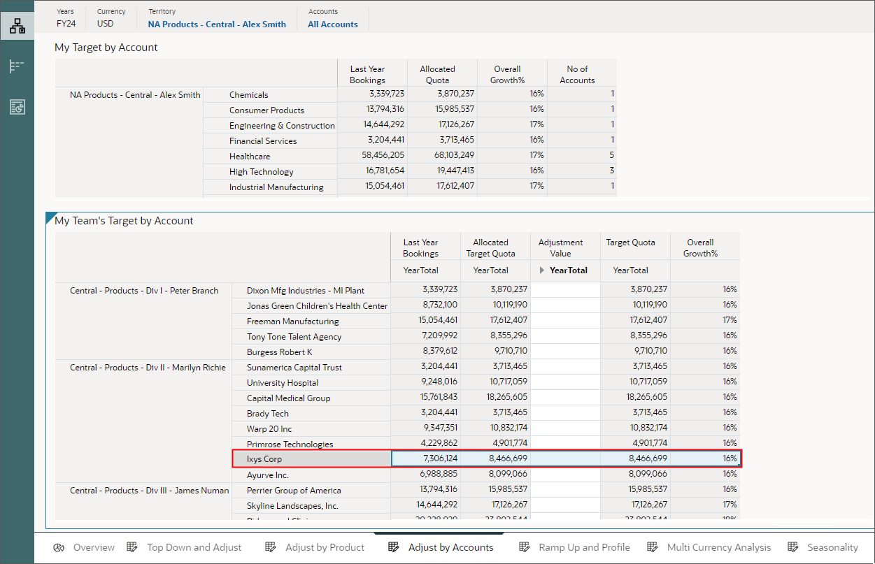Viewport: 875px width, 564px height.
Task: Click the Multi Currency Analysis form icon
Action: [x=652, y=547]
